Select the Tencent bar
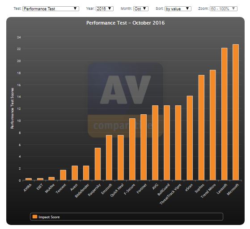Viewport: 250px width, 229px height. click(x=63, y=175)
